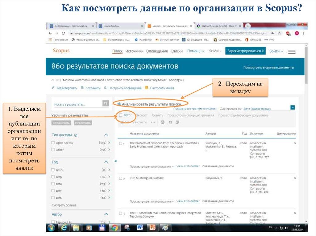Click the Искать в результатах search field
Viewport: 316px width, 236px height.
pyautogui.click(x=77, y=104)
